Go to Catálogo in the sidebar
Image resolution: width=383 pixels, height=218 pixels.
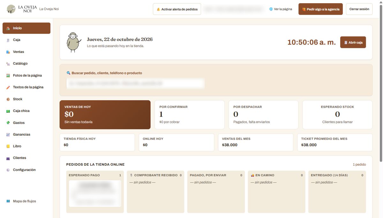click(x=26, y=64)
